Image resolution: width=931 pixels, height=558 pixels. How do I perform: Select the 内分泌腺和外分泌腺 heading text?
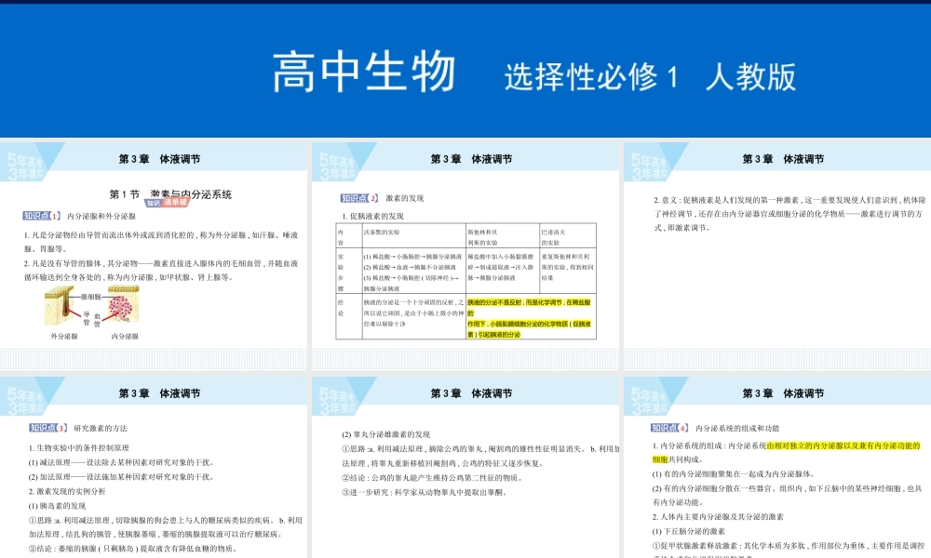pyautogui.click(x=101, y=217)
